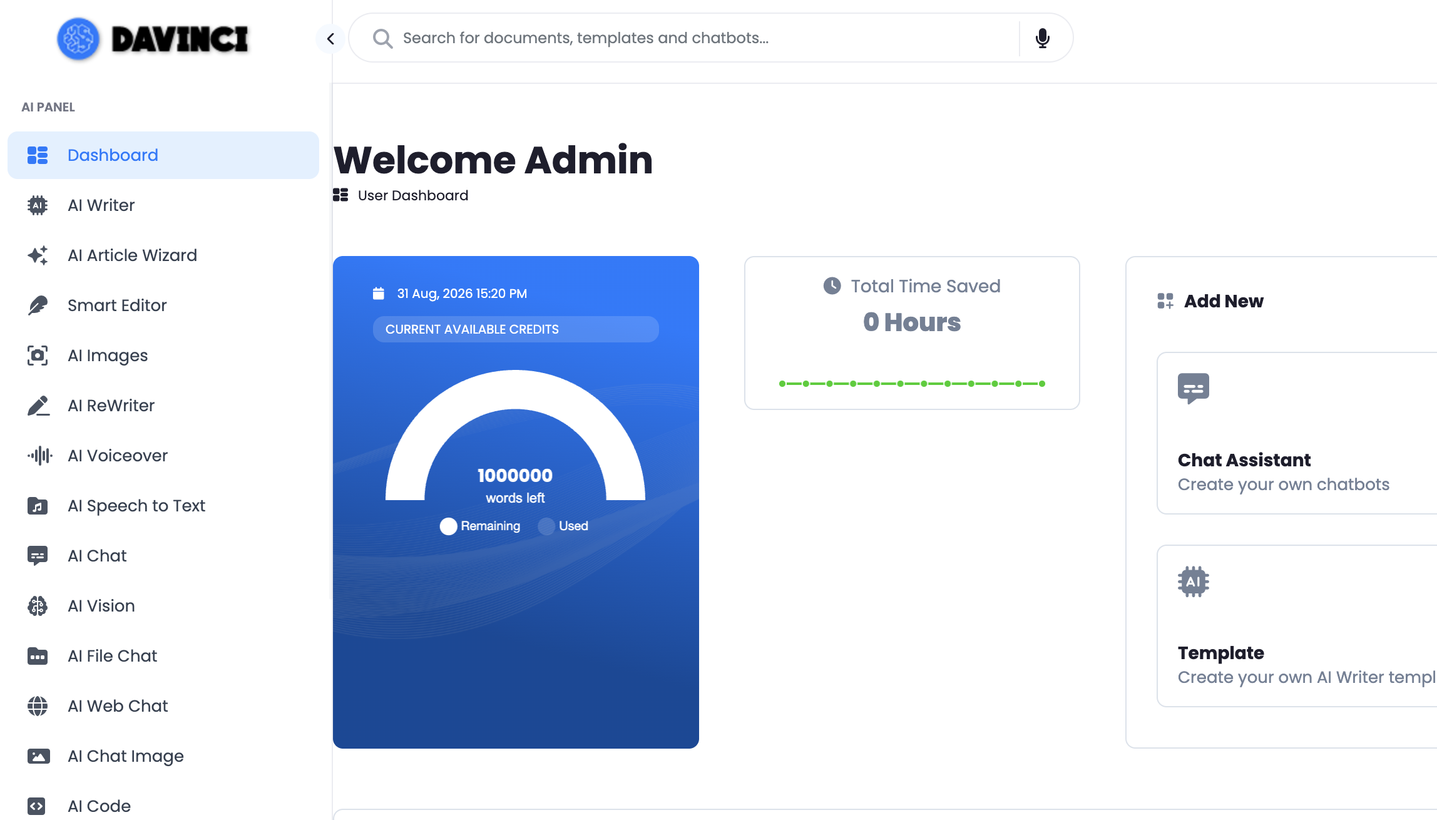The height and width of the screenshot is (820, 1437).
Task: Open the AI Images menu item
Action: (163, 356)
